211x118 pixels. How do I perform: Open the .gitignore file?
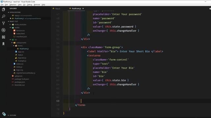(x=18, y=76)
